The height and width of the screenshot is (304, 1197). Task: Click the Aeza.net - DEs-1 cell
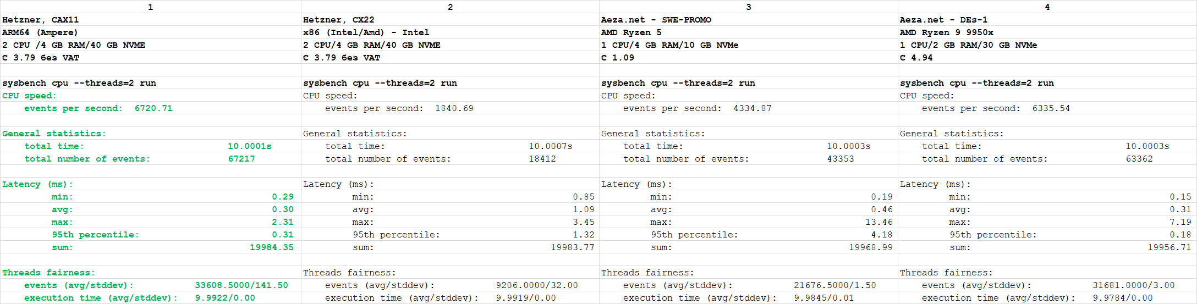943,20
